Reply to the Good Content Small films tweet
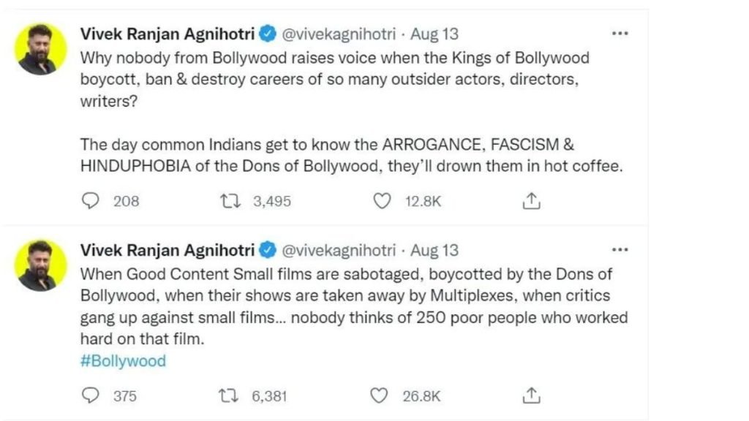Image resolution: width=749 pixels, height=421 pixels. (91, 396)
